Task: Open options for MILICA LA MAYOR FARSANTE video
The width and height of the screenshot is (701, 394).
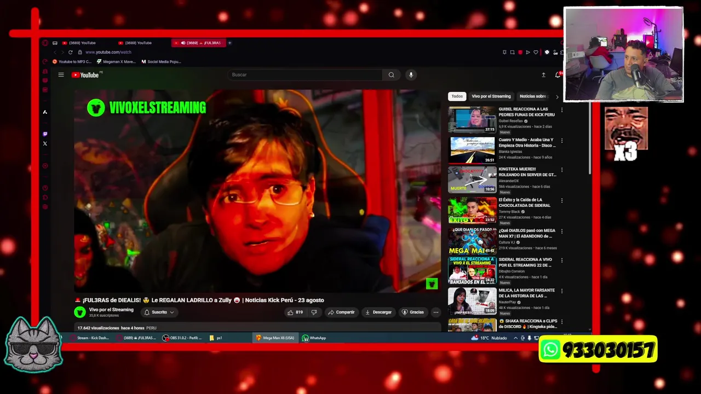Action: pos(561,291)
